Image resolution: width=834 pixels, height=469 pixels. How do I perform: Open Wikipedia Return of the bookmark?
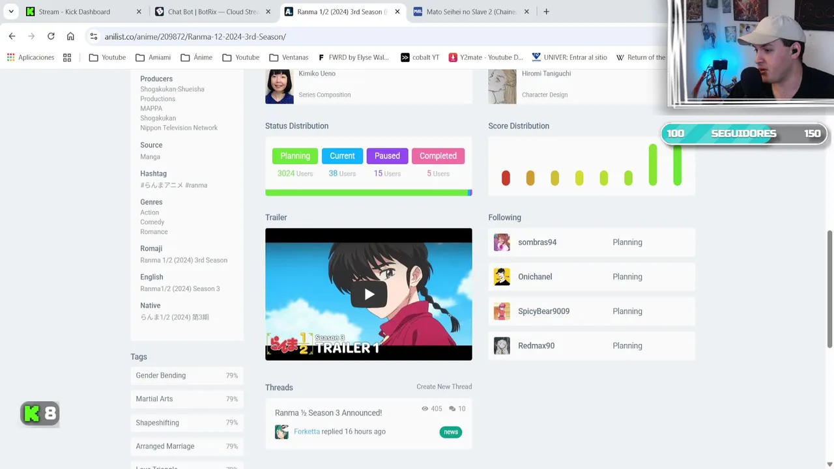point(640,57)
